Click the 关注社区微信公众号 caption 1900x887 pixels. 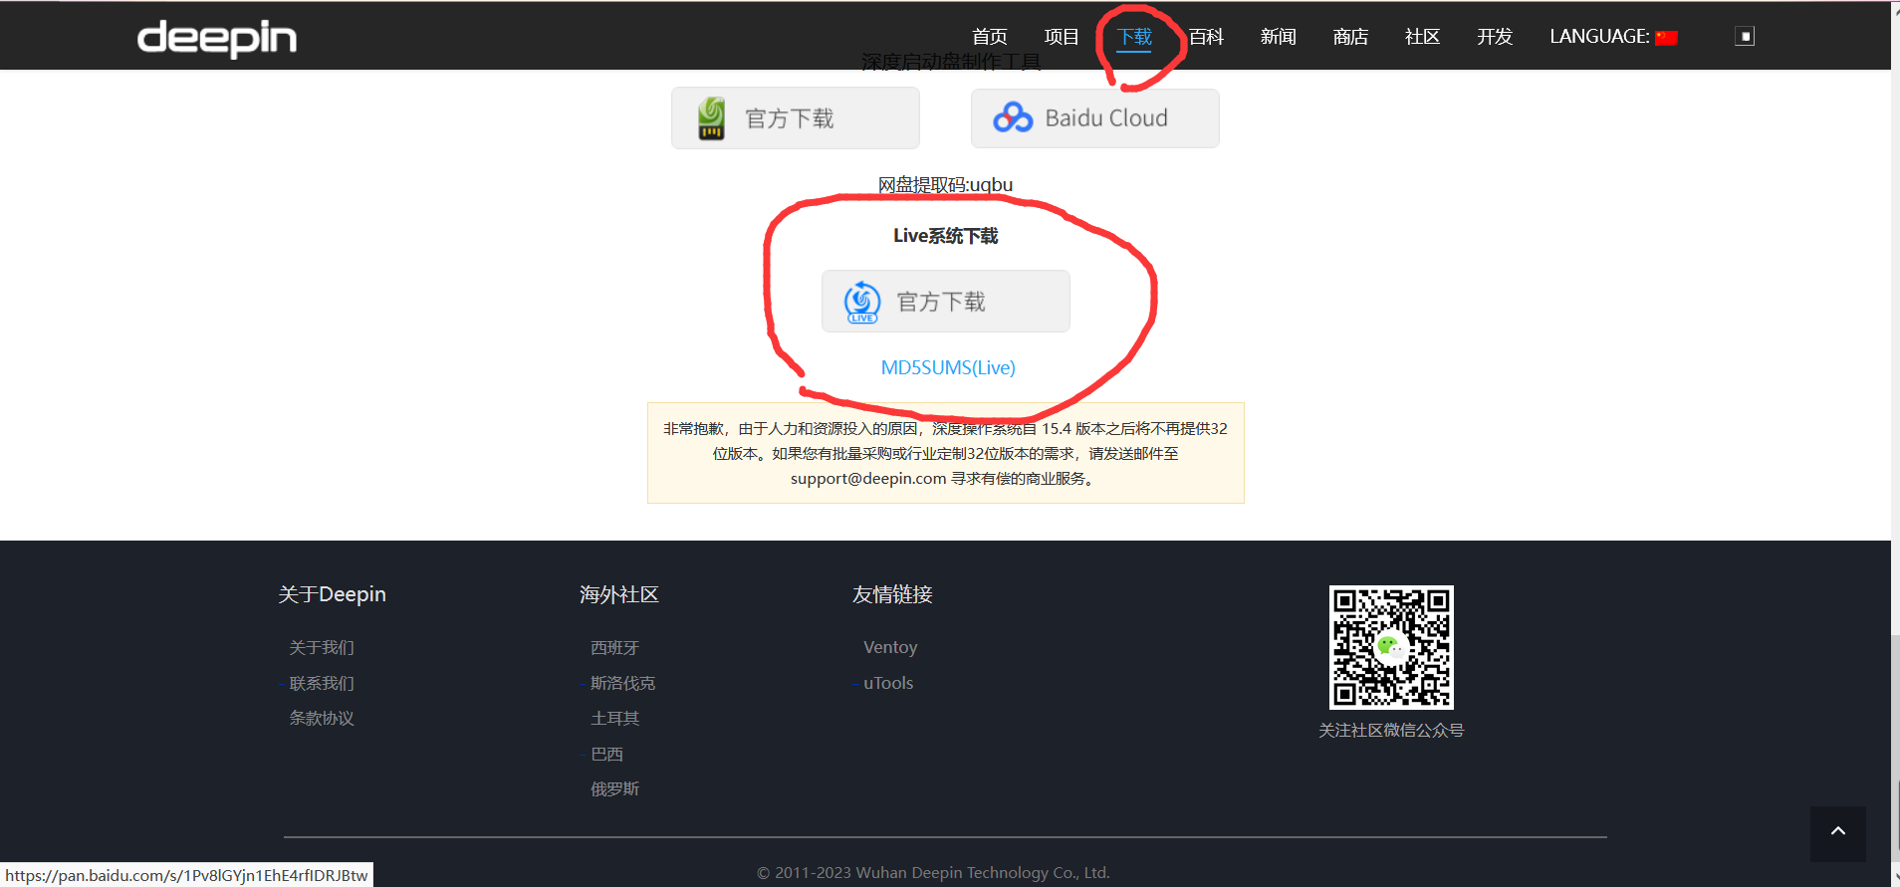(1391, 730)
